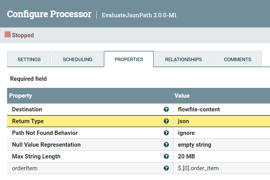The image size is (270, 180).
Task: Go to the Comments tab
Action: click(237, 60)
